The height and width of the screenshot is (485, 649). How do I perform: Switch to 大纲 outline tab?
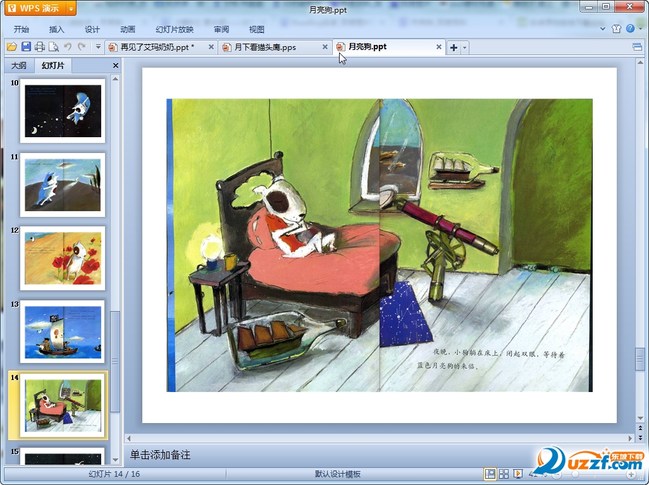18,65
